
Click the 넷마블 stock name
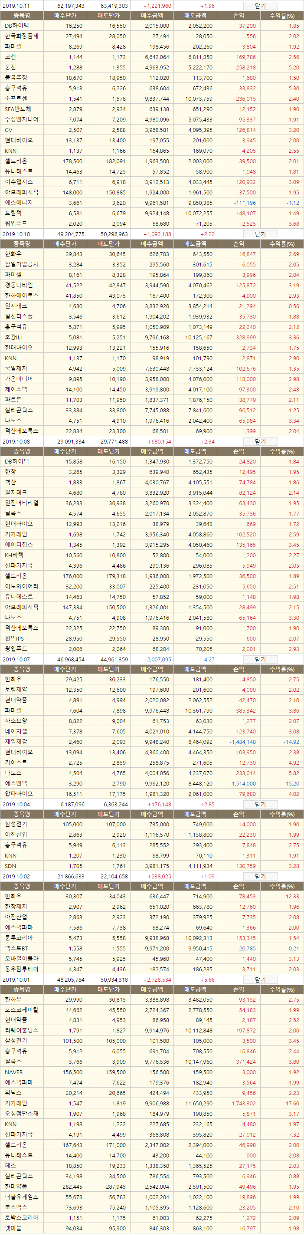click(x=13, y=1227)
